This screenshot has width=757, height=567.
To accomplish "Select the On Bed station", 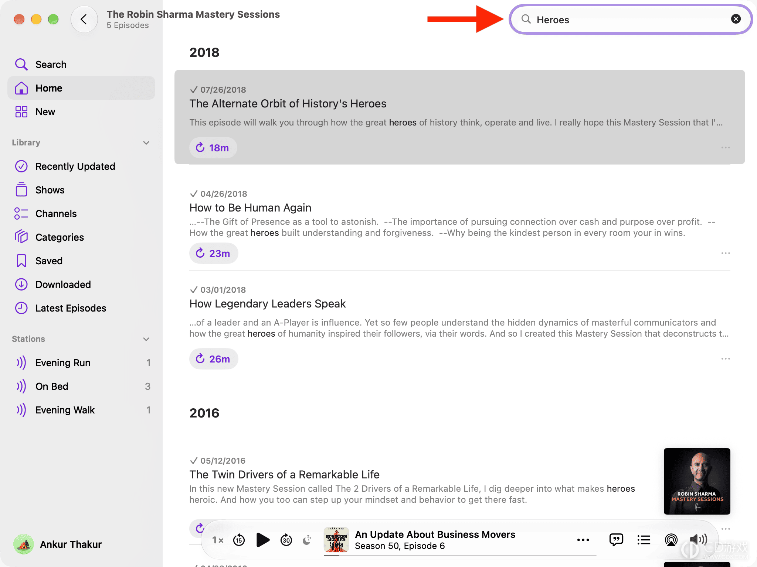I will [81, 386].
